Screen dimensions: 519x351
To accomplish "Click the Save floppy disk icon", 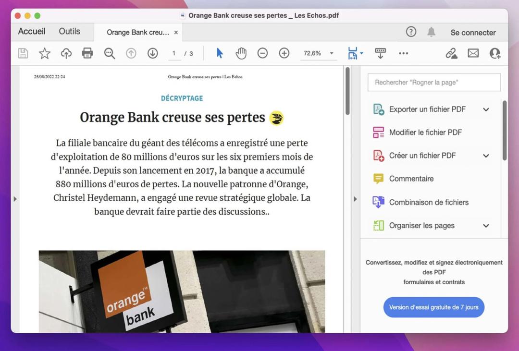I will [23, 53].
